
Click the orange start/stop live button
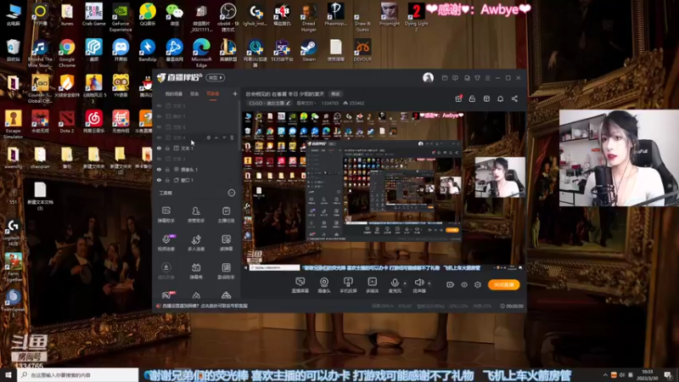(503, 284)
